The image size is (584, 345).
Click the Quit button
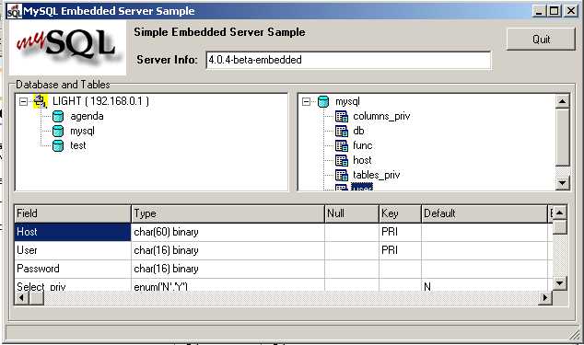point(541,39)
